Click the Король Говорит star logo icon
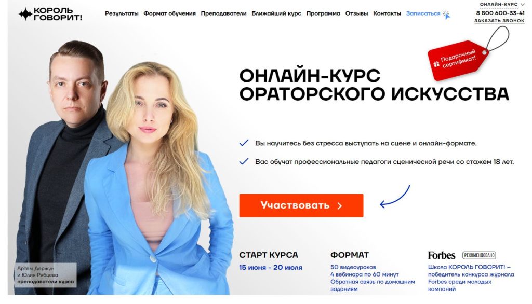 tap(25, 14)
